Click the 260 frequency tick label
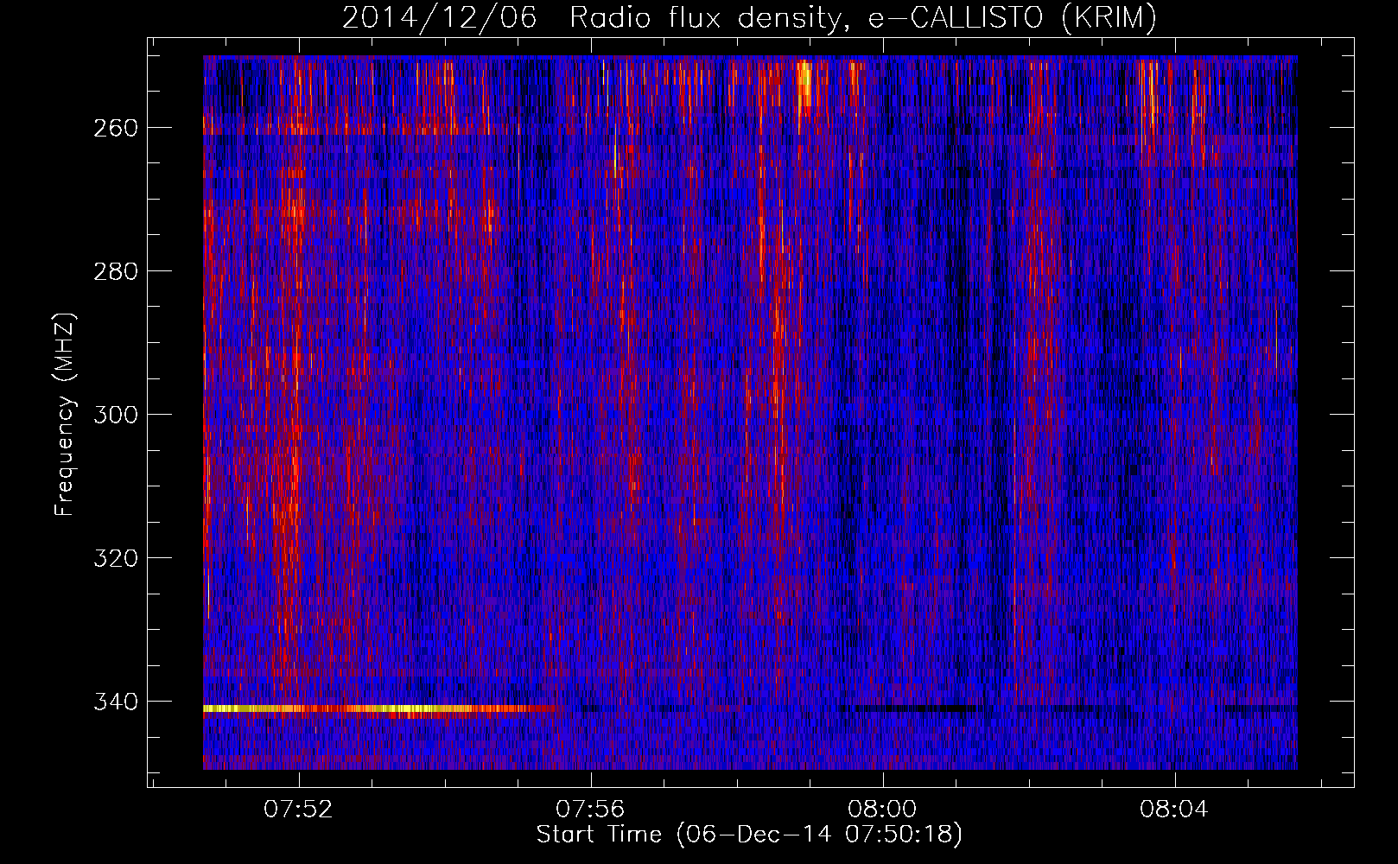 click(115, 128)
